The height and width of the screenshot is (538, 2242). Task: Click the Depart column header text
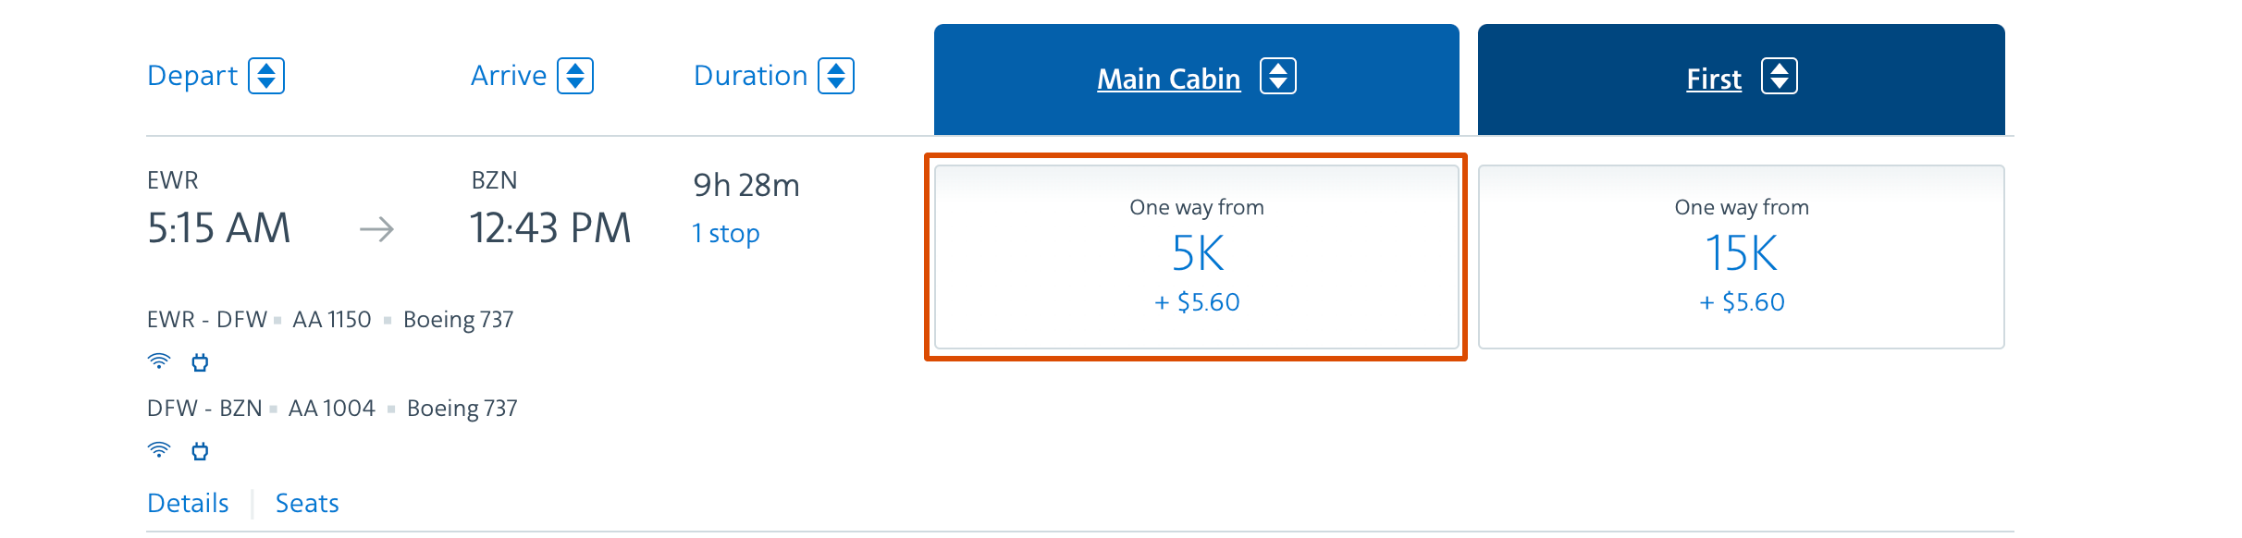[192, 76]
